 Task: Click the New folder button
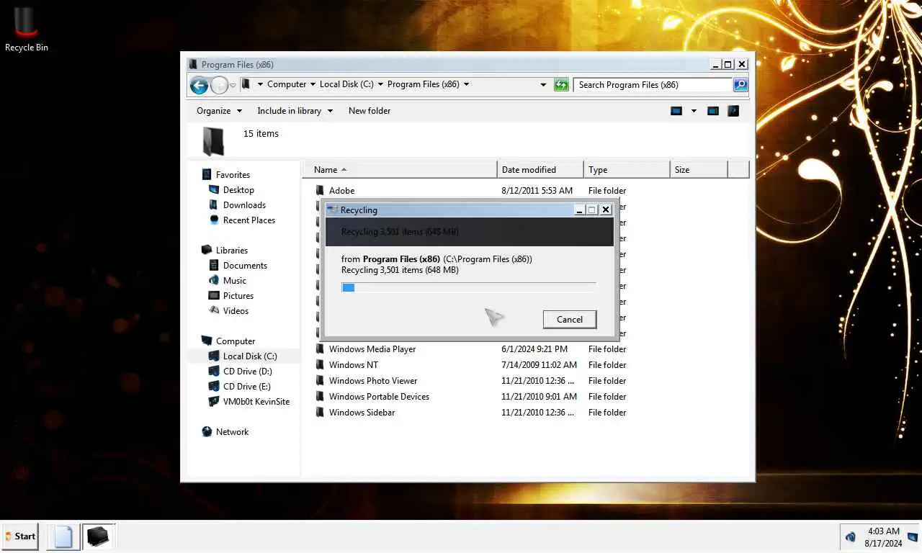[x=370, y=111]
